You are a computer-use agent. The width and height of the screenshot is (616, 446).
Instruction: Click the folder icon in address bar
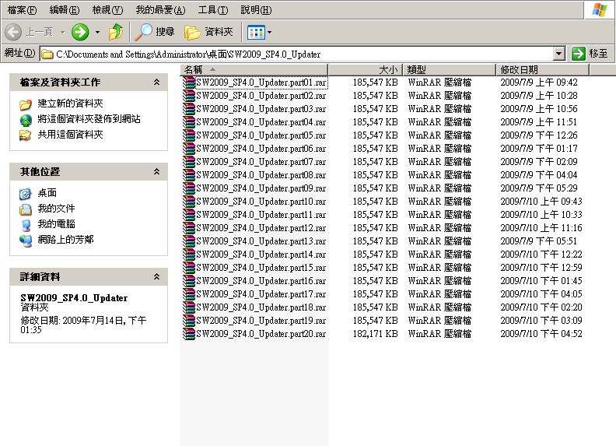coord(47,54)
